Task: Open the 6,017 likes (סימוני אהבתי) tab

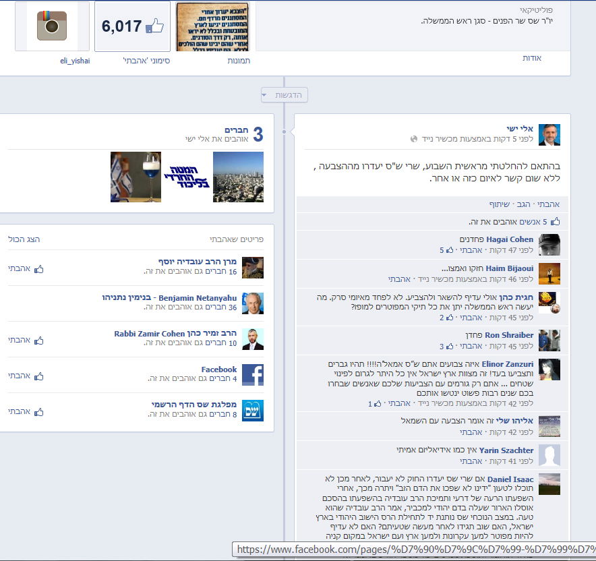Action: coord(131,27)
